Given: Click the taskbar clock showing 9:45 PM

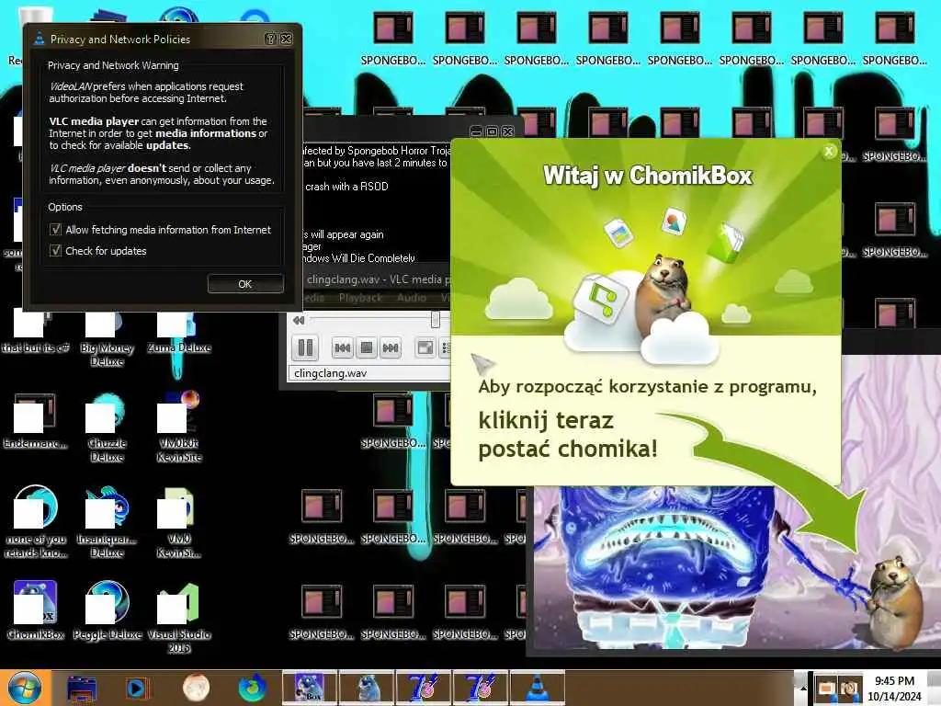Looking at the screenshot, I should (x=894, y=689).
